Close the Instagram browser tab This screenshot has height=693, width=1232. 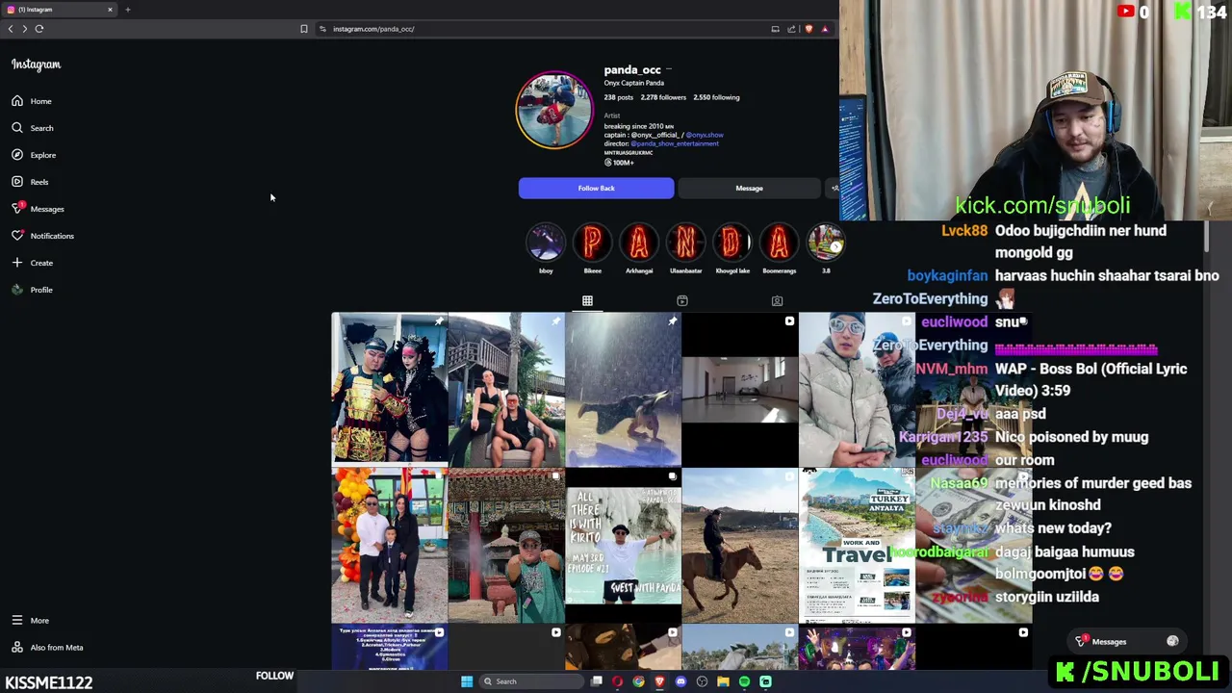click(x=110, y=10)
